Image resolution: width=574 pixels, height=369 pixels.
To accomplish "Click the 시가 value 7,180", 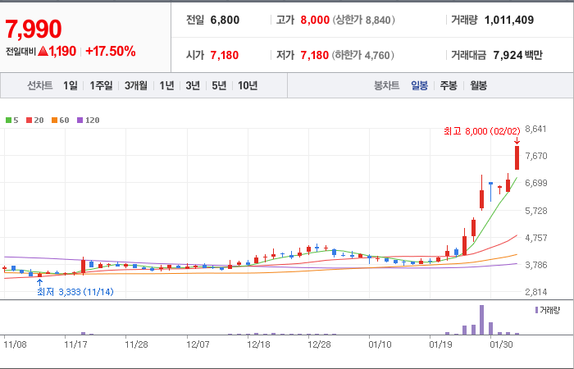I will point(225,55).
